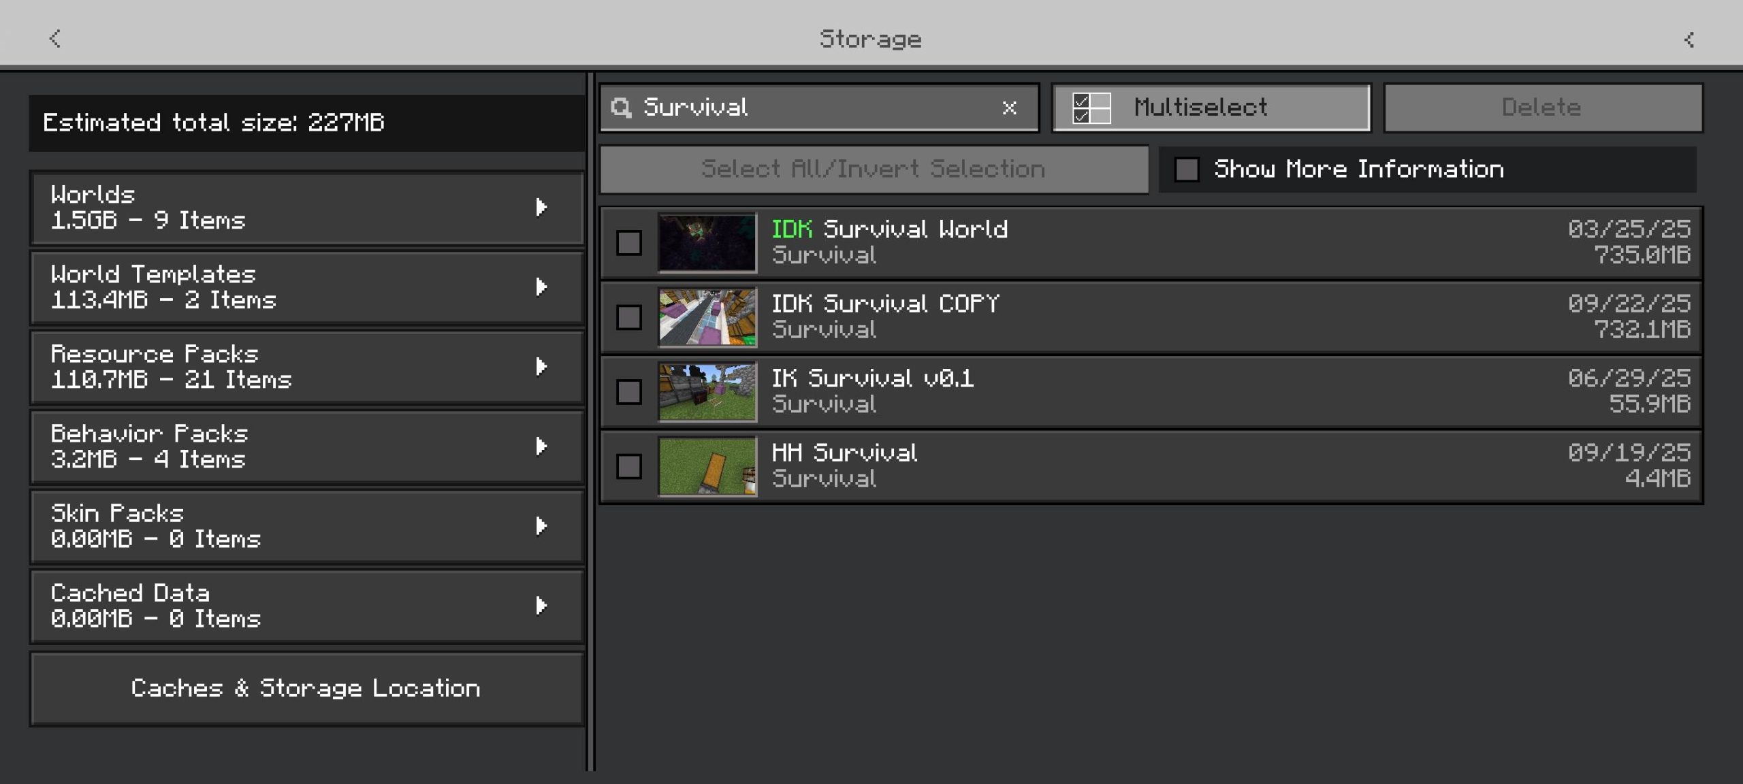Check the IDK Survival World checkbox
This screenshot has width=1743, height=784.
coord(628,242)
